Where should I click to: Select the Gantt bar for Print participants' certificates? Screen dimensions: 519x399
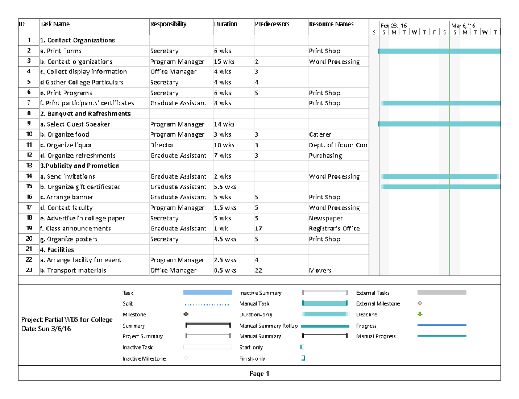[x=441, y=103]
